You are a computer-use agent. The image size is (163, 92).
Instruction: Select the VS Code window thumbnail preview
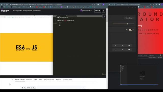(139, 75)
